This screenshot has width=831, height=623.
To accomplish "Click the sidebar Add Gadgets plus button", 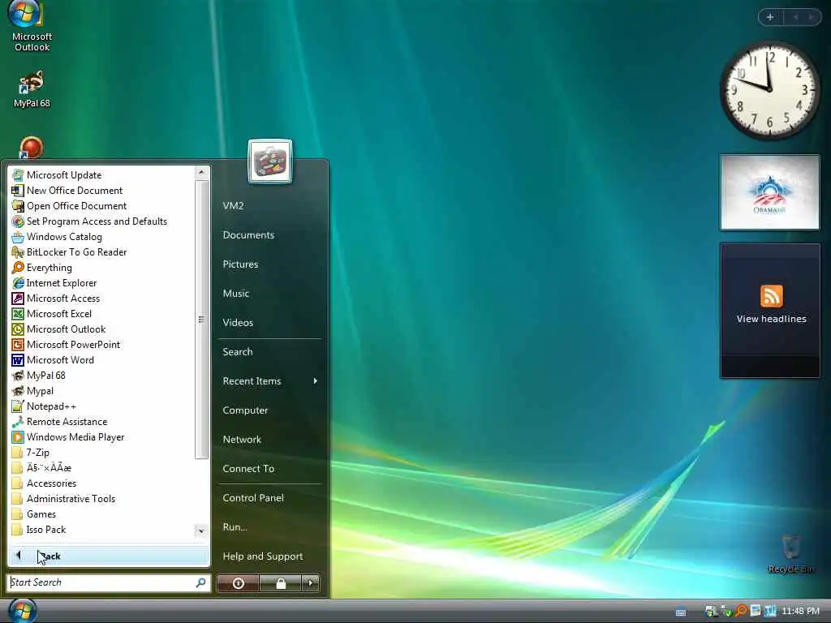I will pyautogui.click(x=770, y=17).
